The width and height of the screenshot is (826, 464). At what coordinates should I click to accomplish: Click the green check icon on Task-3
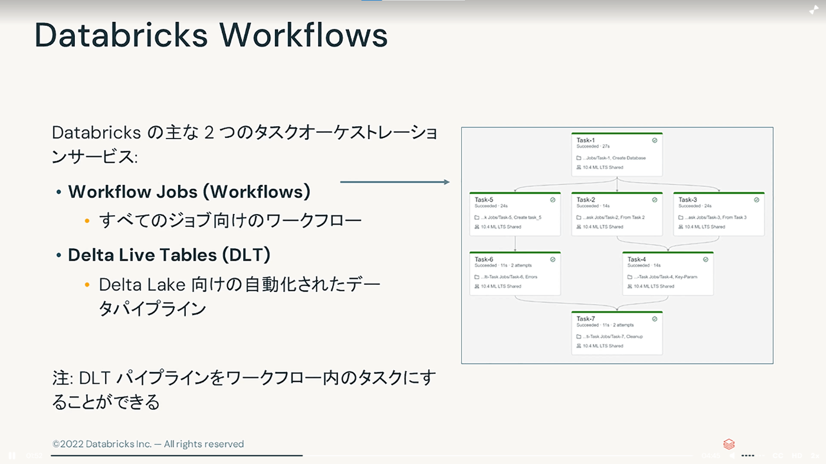click(x=756, y=200)
